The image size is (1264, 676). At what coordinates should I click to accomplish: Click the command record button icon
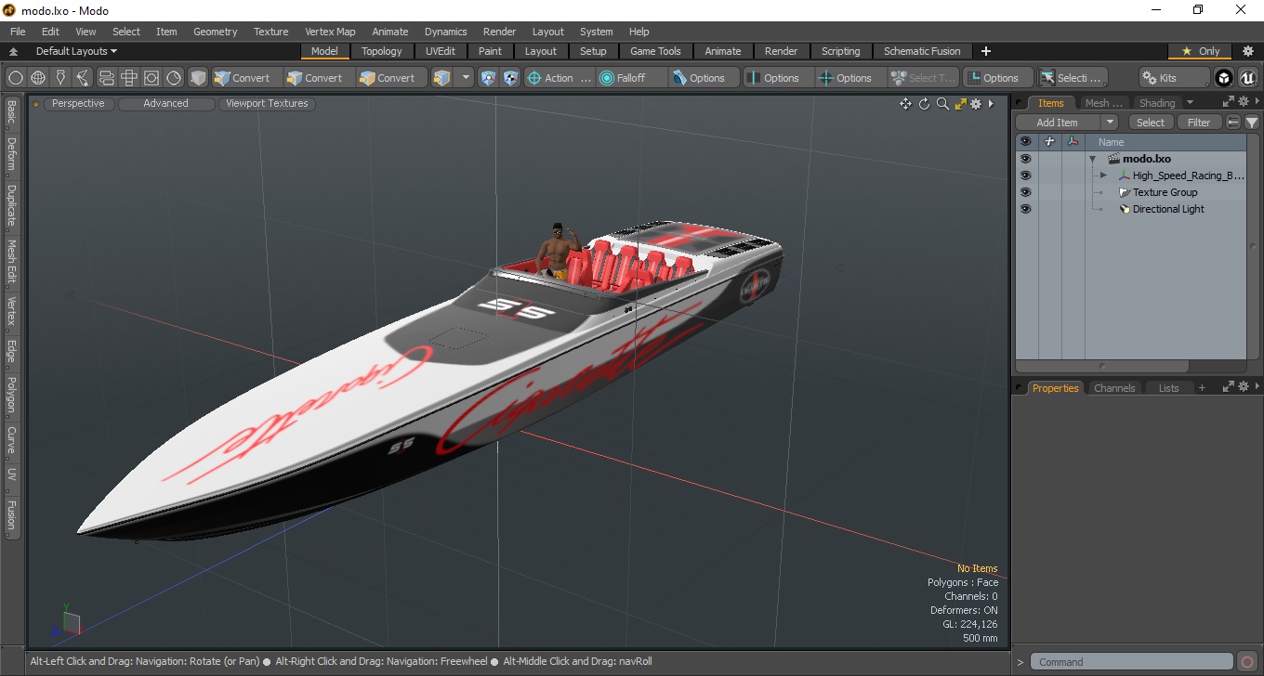1247,662
